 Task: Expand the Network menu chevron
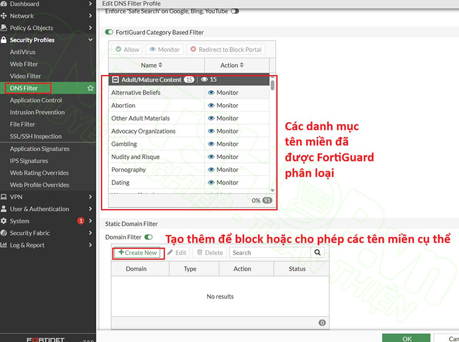click(x=90, y=16)
